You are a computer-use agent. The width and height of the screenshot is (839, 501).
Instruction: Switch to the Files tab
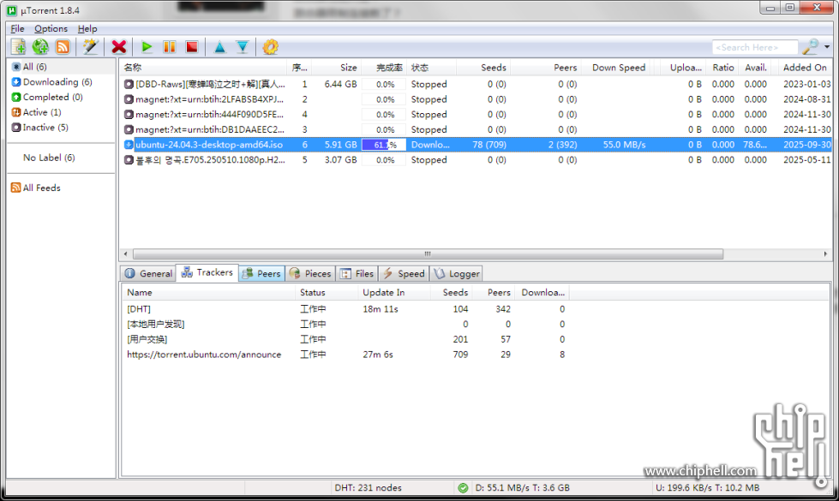357,273
